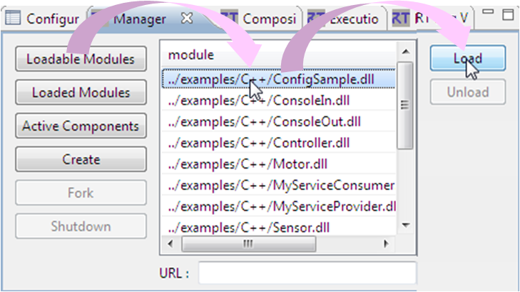Screen dimensions: 520x292
Task: Show Loaded Modules list
Action: click(81, 93)
